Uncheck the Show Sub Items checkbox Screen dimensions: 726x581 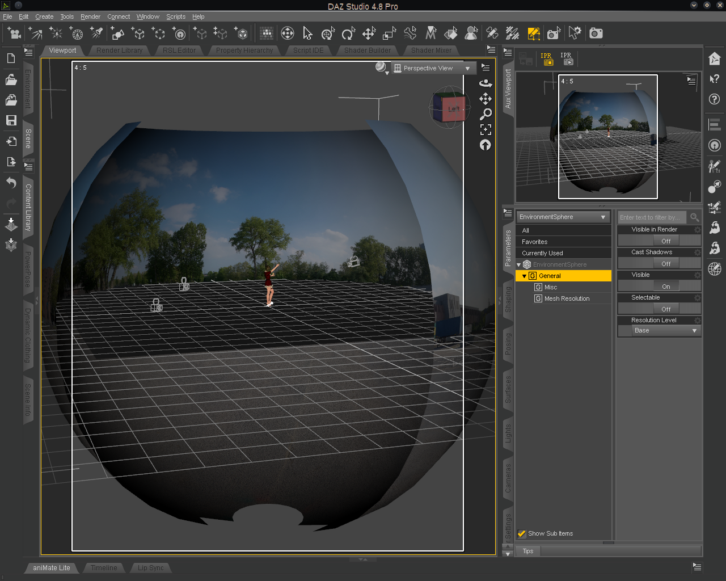click(x=522, y=533)
